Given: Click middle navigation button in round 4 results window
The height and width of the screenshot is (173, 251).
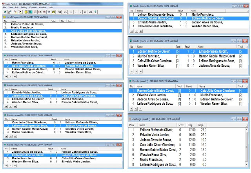Looking at the screenshot, I should click(x=11, y=166).
